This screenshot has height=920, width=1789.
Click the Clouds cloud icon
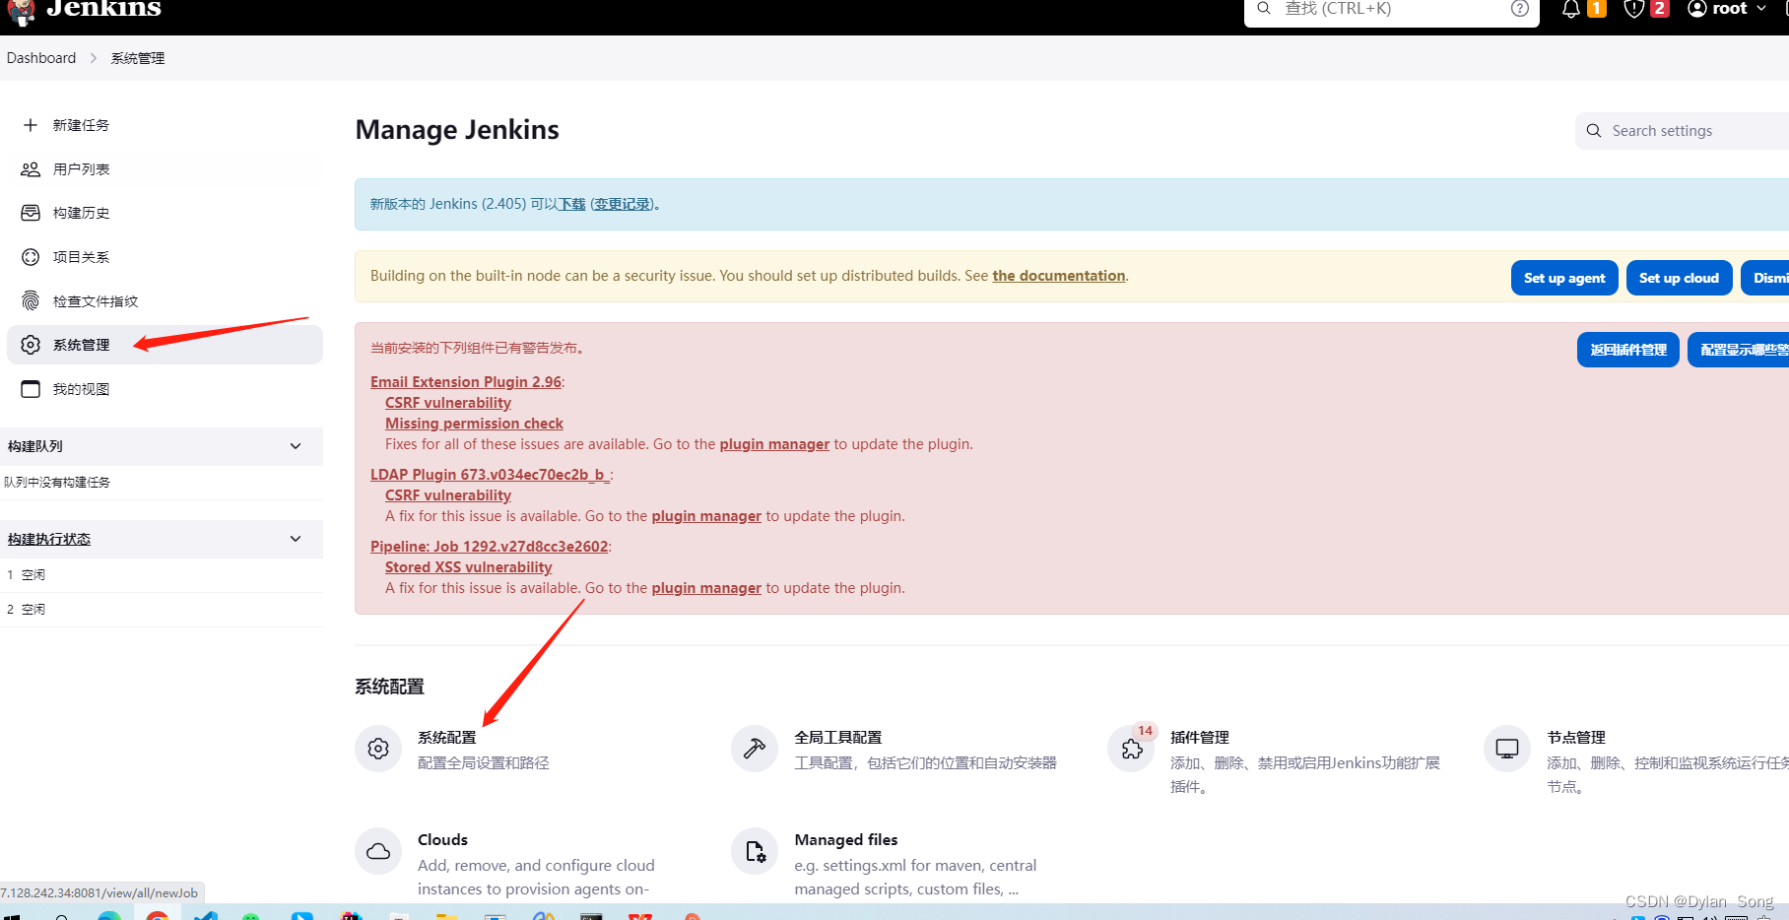(378, 851)
